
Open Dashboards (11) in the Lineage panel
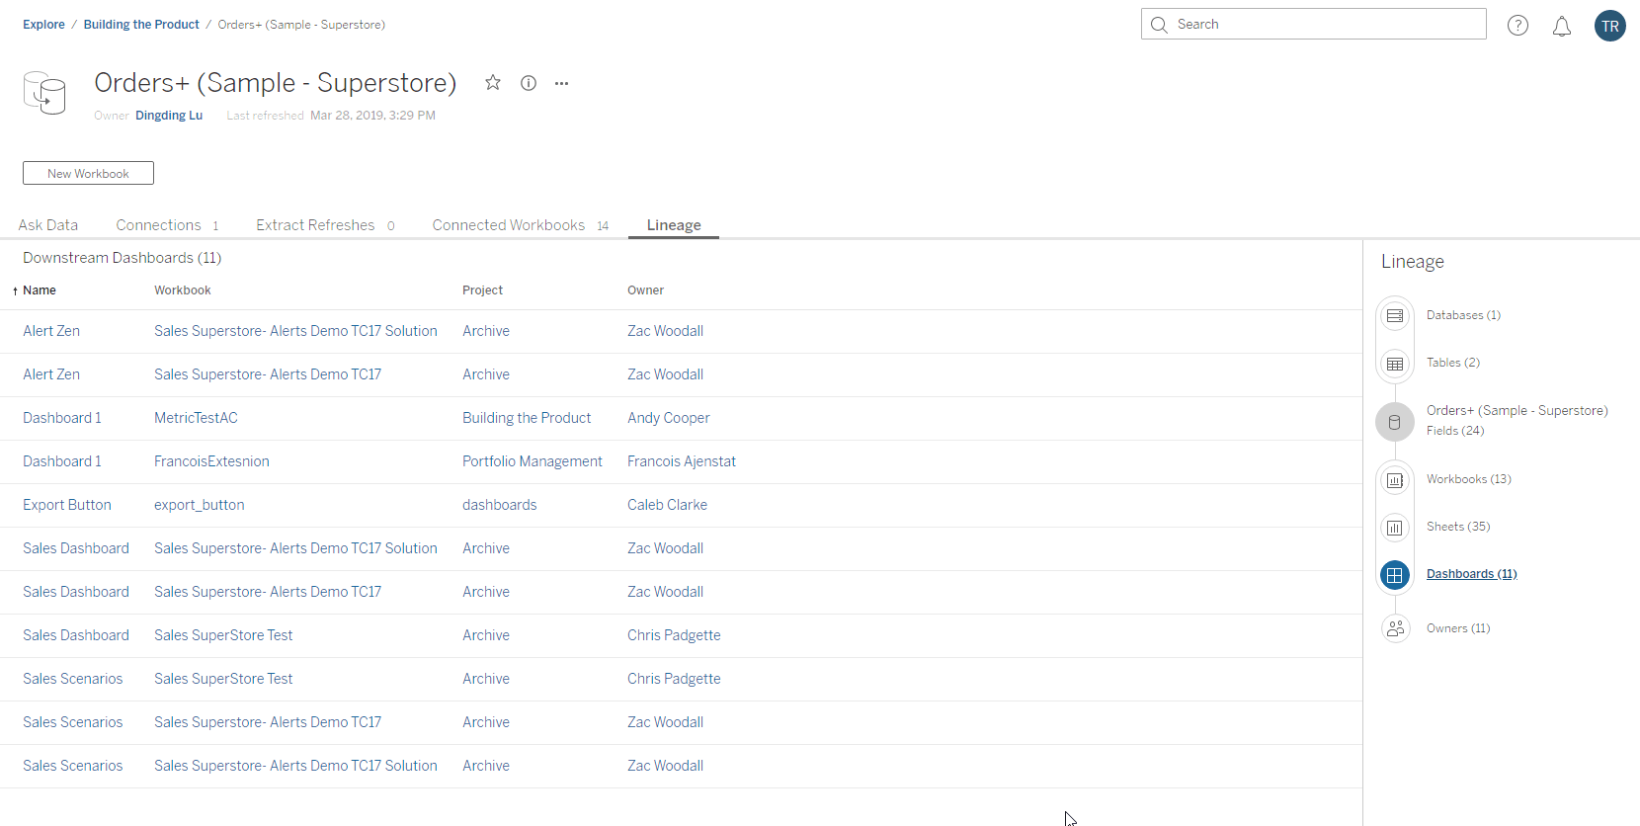pos(1471,574)
